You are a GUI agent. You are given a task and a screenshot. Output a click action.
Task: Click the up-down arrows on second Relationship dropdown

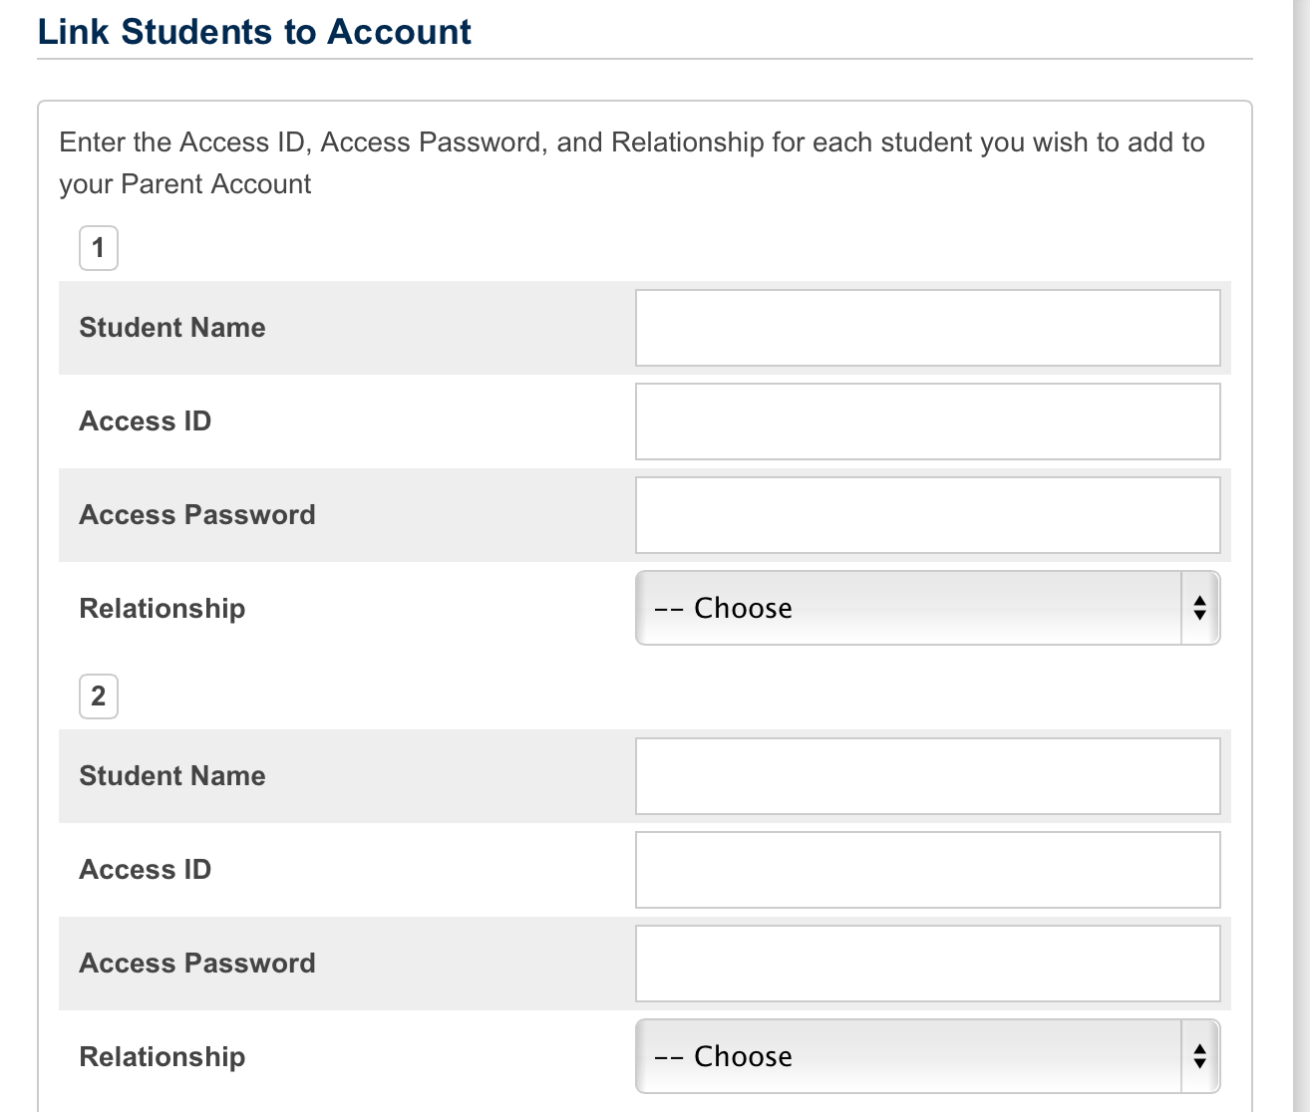(1199, 1056)
